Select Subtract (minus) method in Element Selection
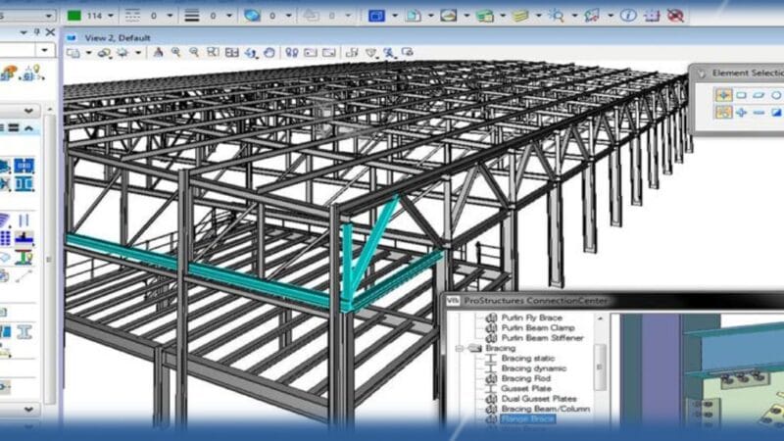Viewport: 784px width, 441px height. tap(759, 113)
